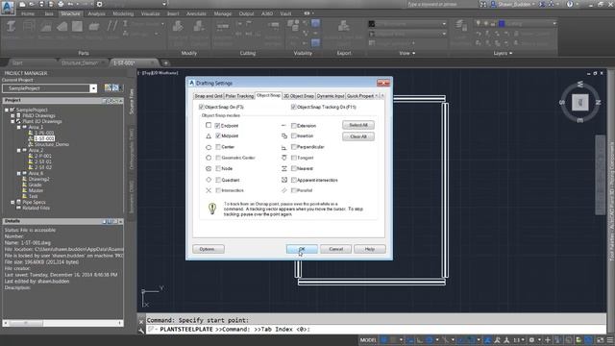The height and width of the screenshot is (346, 615).
Task: Click the Drafting Settings dialog close X
Action: click(382, 84)
